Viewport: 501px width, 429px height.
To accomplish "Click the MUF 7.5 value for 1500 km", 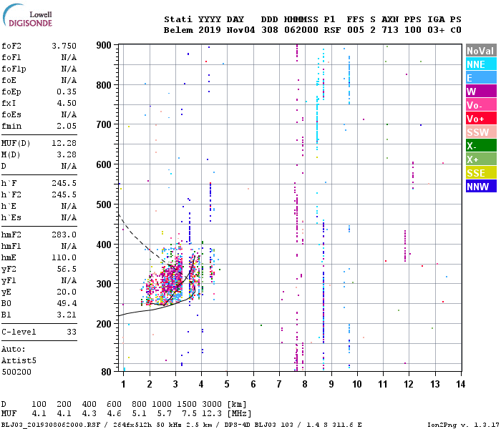I will 190,414.
